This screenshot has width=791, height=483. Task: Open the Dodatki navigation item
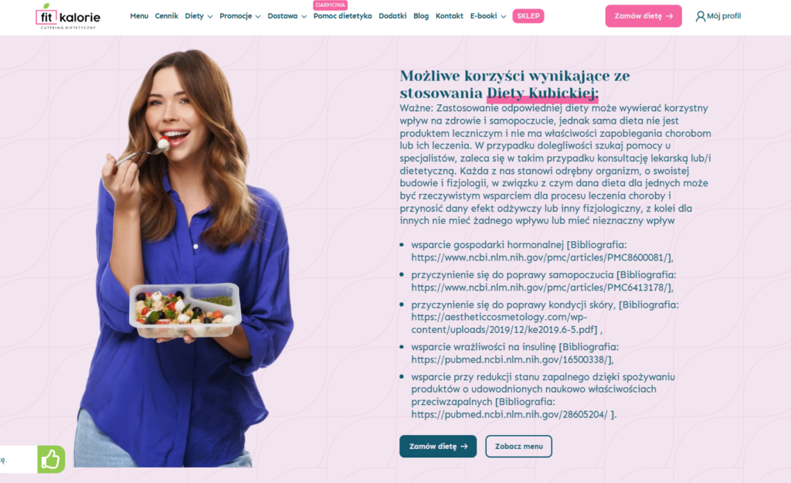(x=392, y=16)
